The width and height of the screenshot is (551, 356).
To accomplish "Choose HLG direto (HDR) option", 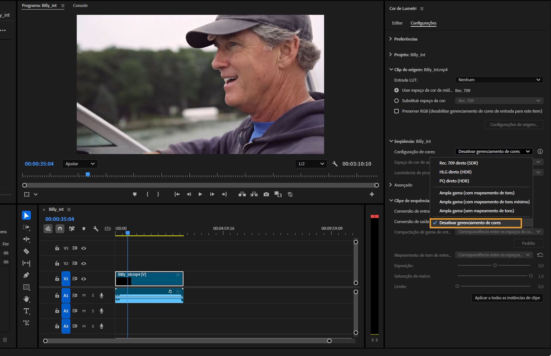I will pos(455,172).
